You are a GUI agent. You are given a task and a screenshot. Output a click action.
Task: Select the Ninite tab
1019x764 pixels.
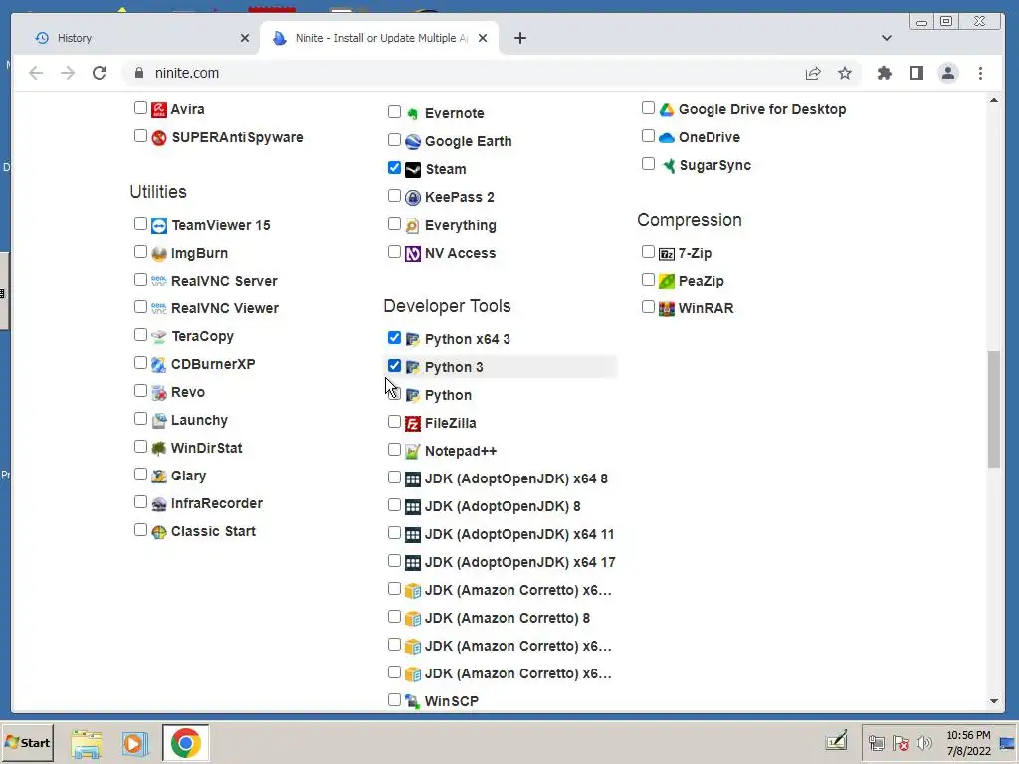coord(379,38)
